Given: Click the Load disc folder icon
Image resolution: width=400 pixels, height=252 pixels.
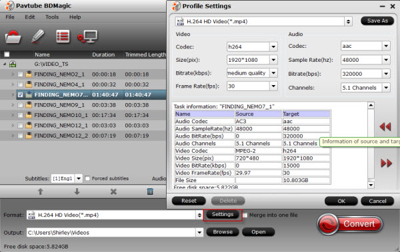Looking at the screenshot, I should [x=13, y=37].
